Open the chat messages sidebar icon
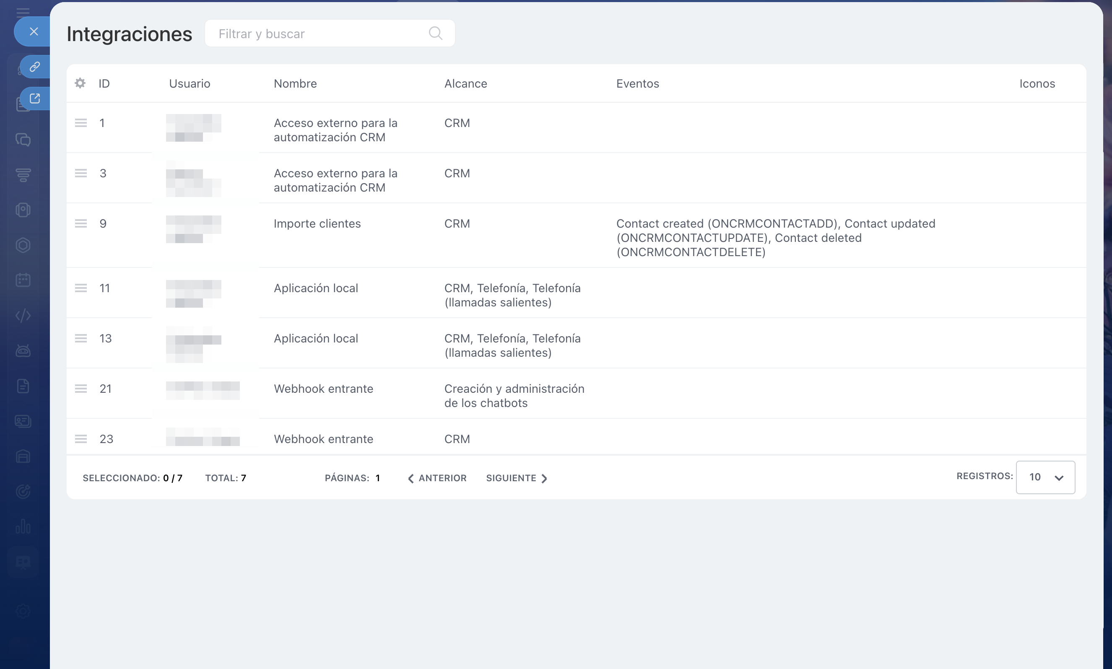Screen dimensions: 1112x669 click(23, 140)
